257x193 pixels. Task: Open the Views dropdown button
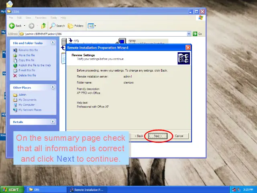[x=92, y=26]
